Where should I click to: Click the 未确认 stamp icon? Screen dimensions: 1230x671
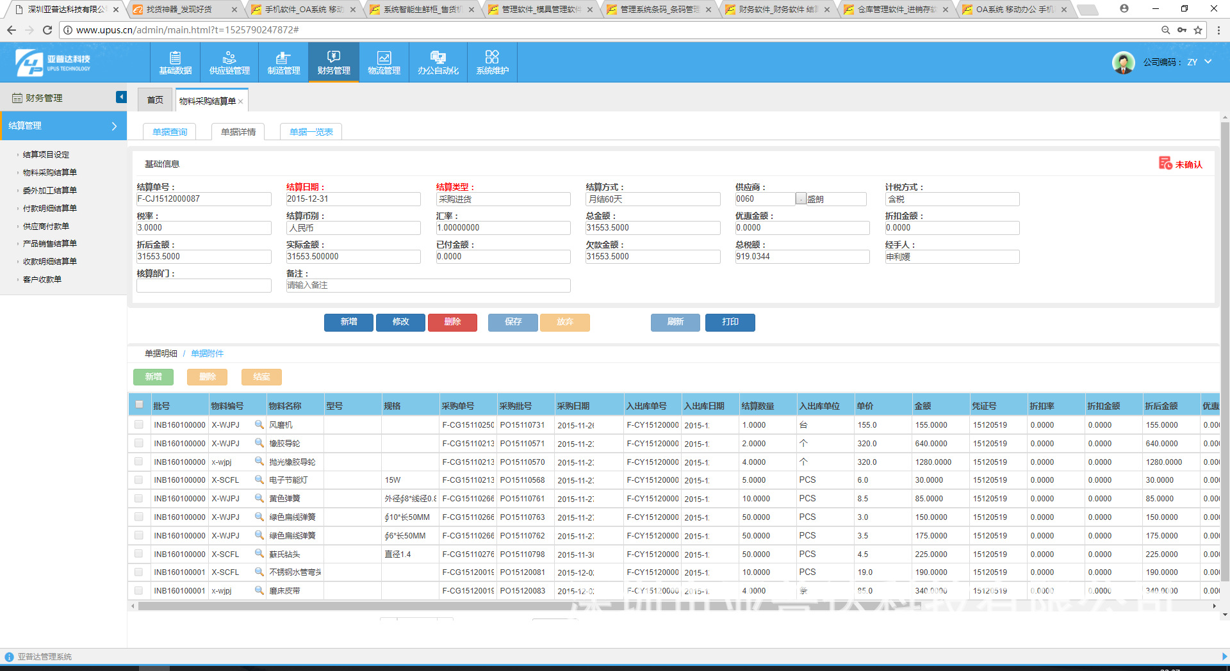click(1165, 164)
